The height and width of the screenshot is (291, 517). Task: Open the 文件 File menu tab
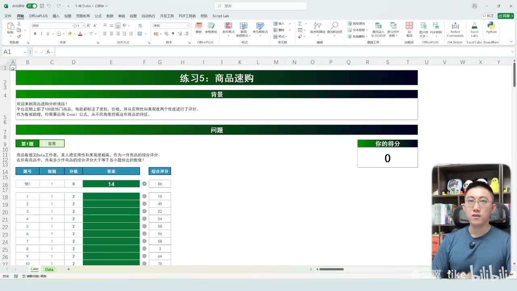[8, 16]
